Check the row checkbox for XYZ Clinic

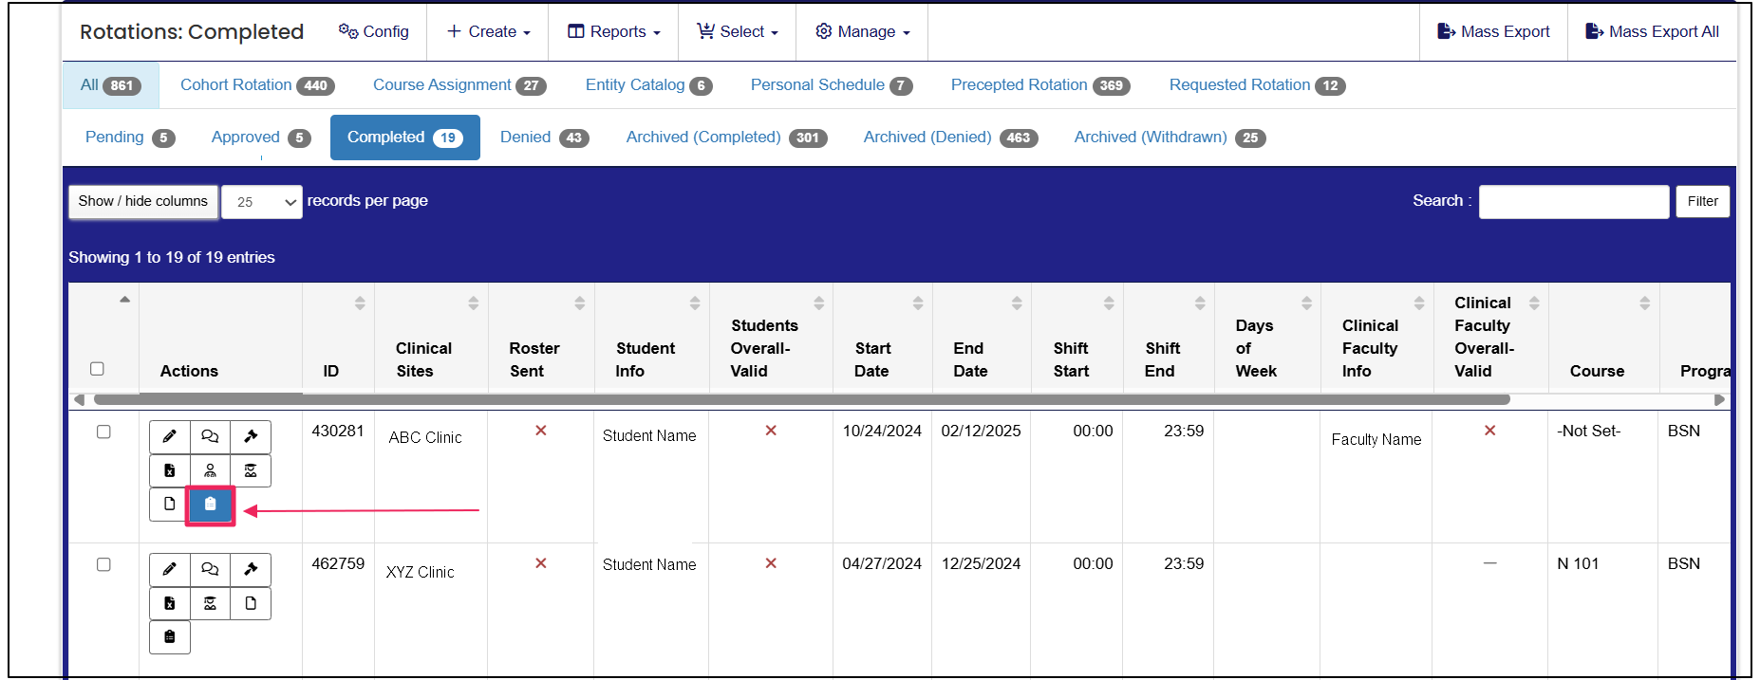[x=103, y=564]
